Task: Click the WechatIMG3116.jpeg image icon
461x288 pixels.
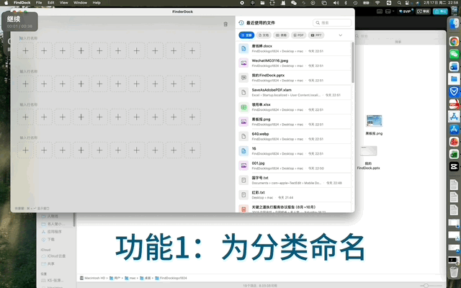Action: tap(243, 63)
